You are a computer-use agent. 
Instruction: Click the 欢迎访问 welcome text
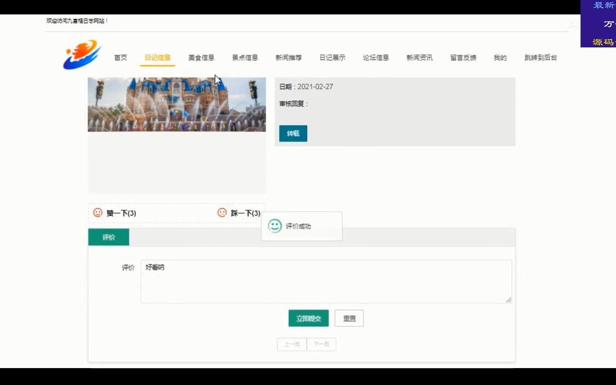coord(77,21)
